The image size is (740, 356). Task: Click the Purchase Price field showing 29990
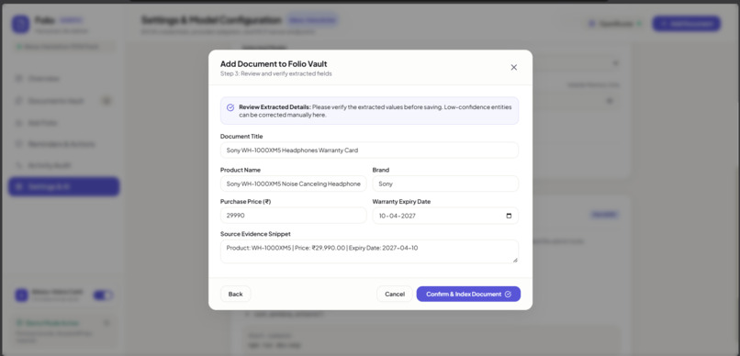point(293,216)
